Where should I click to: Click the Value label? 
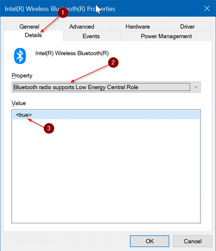pyautogui.click(x=18, y=103)
